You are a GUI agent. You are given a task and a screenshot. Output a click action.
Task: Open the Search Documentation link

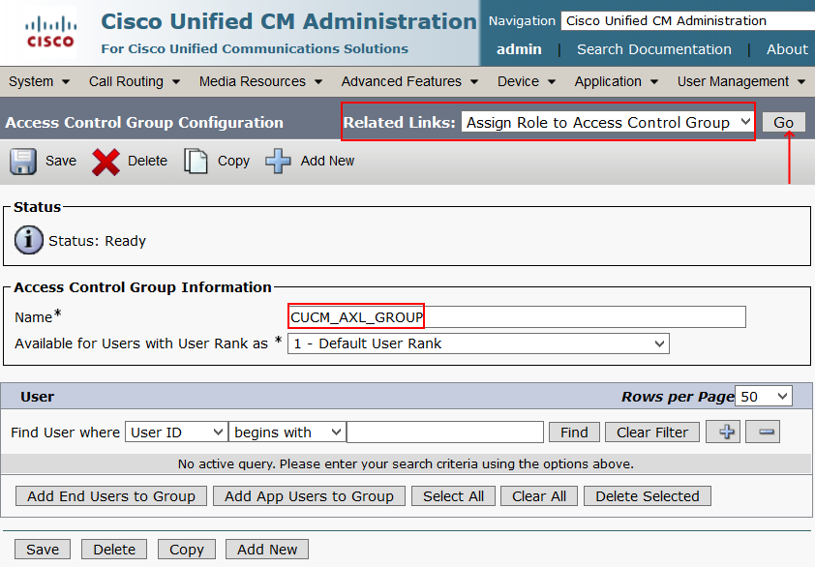(x=654, y=49)
